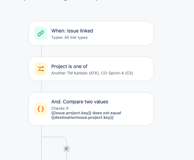Click the vertical line beneath the IF badge
The image size is (194, 160).
coord(67,156)
